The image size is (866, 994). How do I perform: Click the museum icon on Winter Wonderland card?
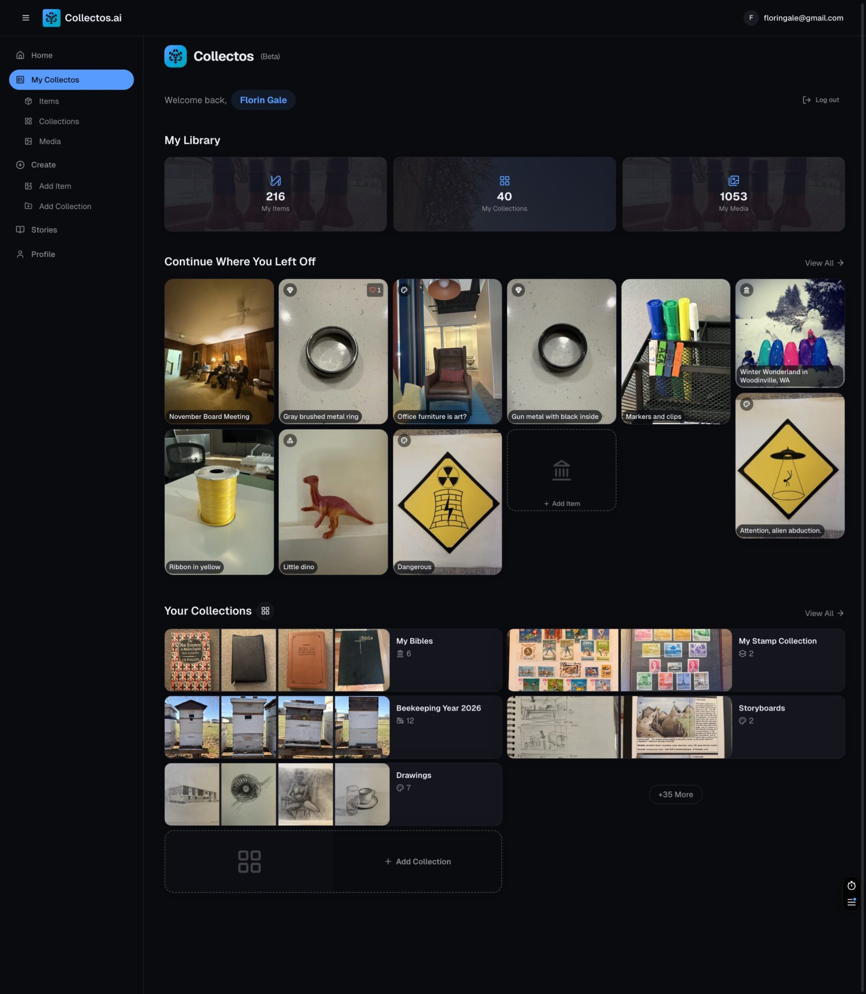(747, 290)
